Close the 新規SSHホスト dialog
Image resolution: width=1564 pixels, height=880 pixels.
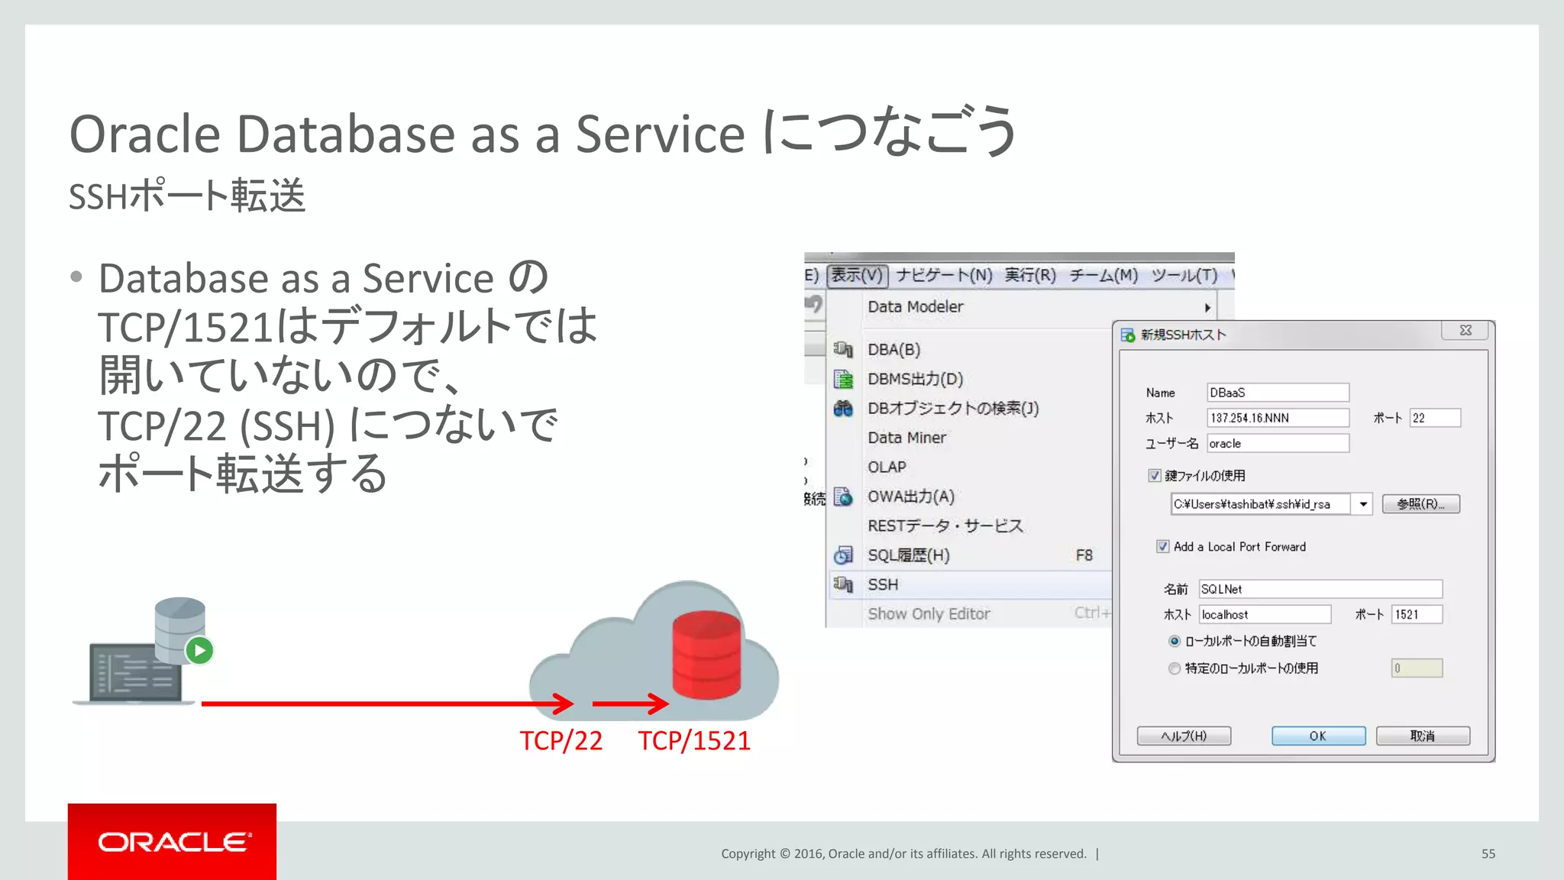point(1465,330)
